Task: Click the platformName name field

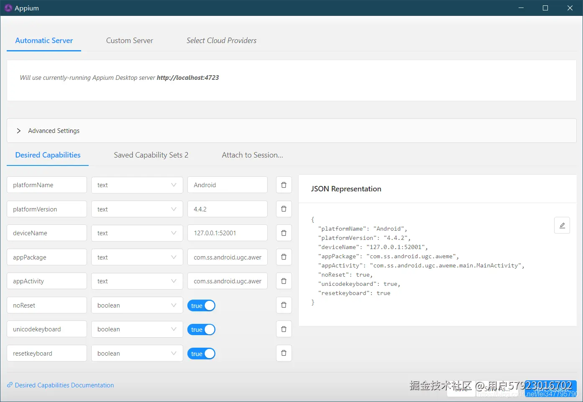Action: (x=47, y=185)
